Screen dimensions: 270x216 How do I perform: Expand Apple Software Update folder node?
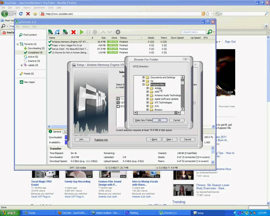pyautogui.click(x=148, y=99)
